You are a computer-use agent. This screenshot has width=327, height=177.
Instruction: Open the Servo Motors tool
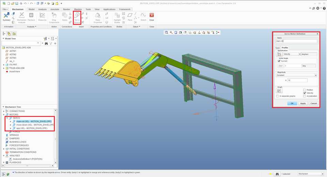77,18
